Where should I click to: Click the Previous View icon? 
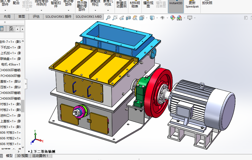click(122, 18)
